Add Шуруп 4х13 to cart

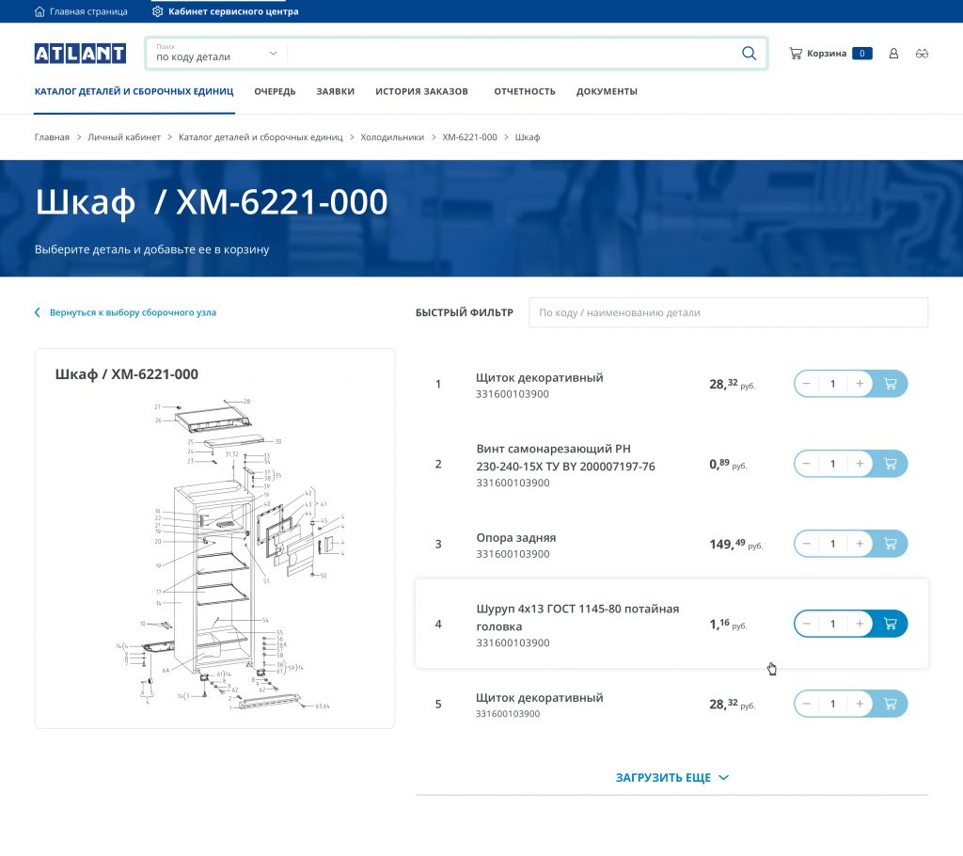(x=890, y=624)
